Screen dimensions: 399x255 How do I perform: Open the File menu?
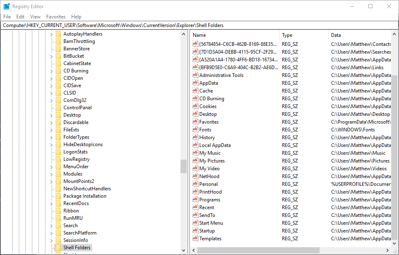tap(7, 16)
